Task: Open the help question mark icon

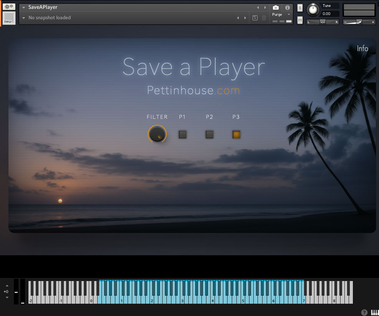Action: pyautogui.click(x=364, y=313)
